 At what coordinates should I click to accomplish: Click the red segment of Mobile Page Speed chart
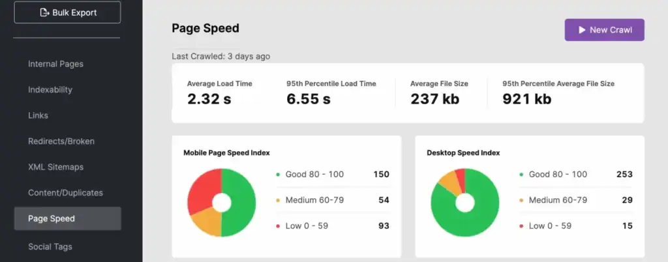pos(201,186)
